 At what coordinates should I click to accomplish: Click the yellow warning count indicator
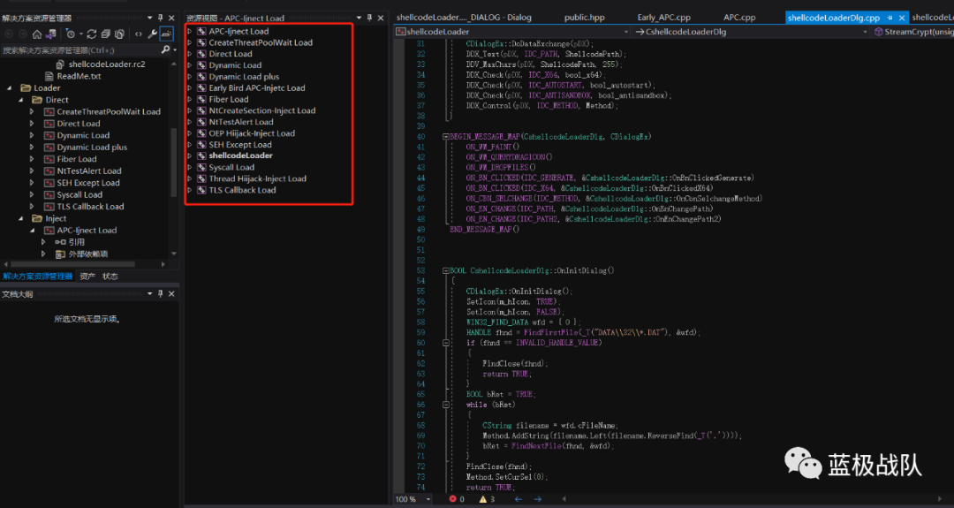pos(487,499)
